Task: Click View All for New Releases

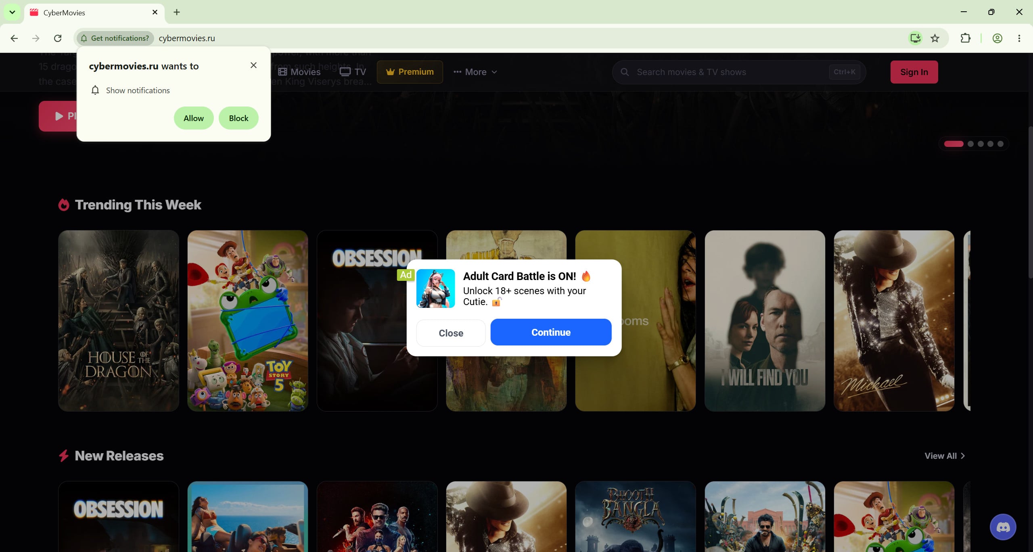Action: [x=945, y=456]
